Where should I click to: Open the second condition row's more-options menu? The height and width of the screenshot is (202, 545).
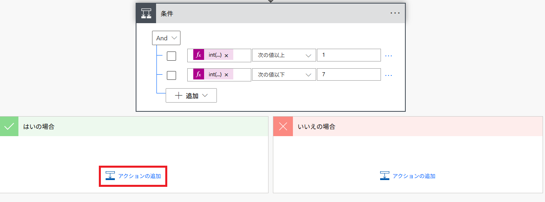(389, 75)
